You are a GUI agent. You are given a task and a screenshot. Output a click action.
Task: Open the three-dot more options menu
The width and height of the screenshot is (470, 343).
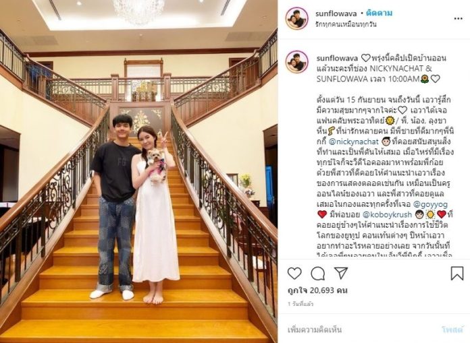click(x=458, y=19)
